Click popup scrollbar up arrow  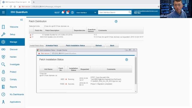pyautogui.click(x=136, y=56)
